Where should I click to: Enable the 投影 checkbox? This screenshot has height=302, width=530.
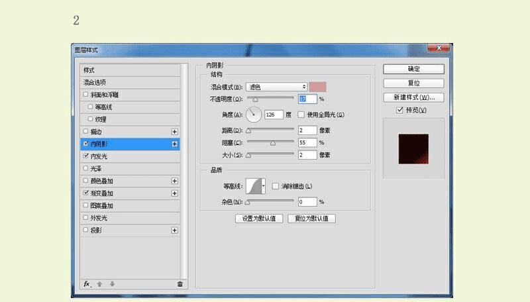(x=85, y=230)
